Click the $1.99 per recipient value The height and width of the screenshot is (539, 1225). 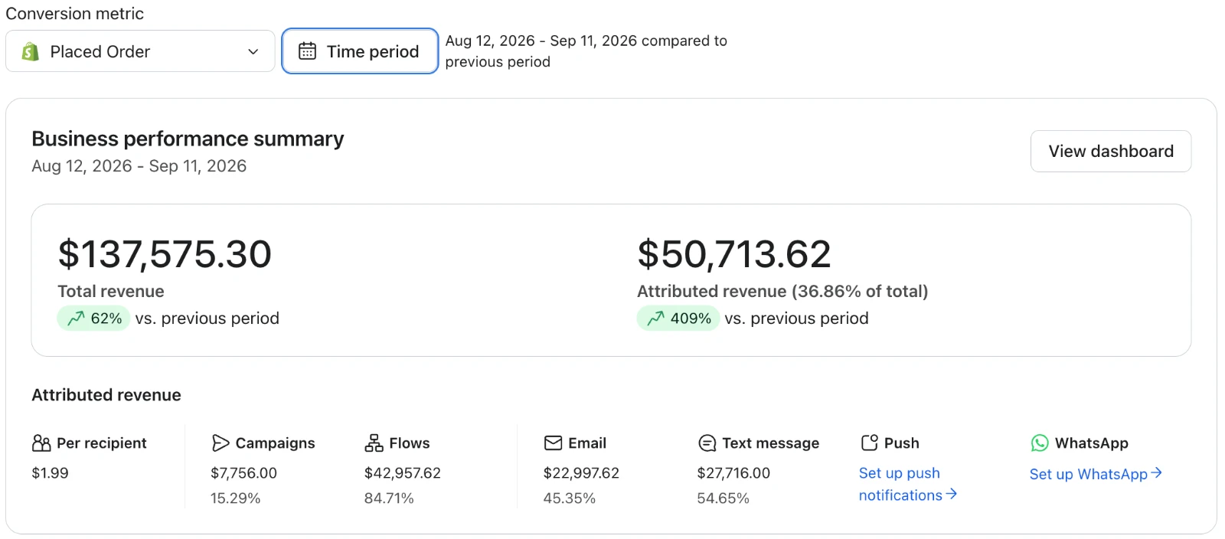[x=50, y=473]
